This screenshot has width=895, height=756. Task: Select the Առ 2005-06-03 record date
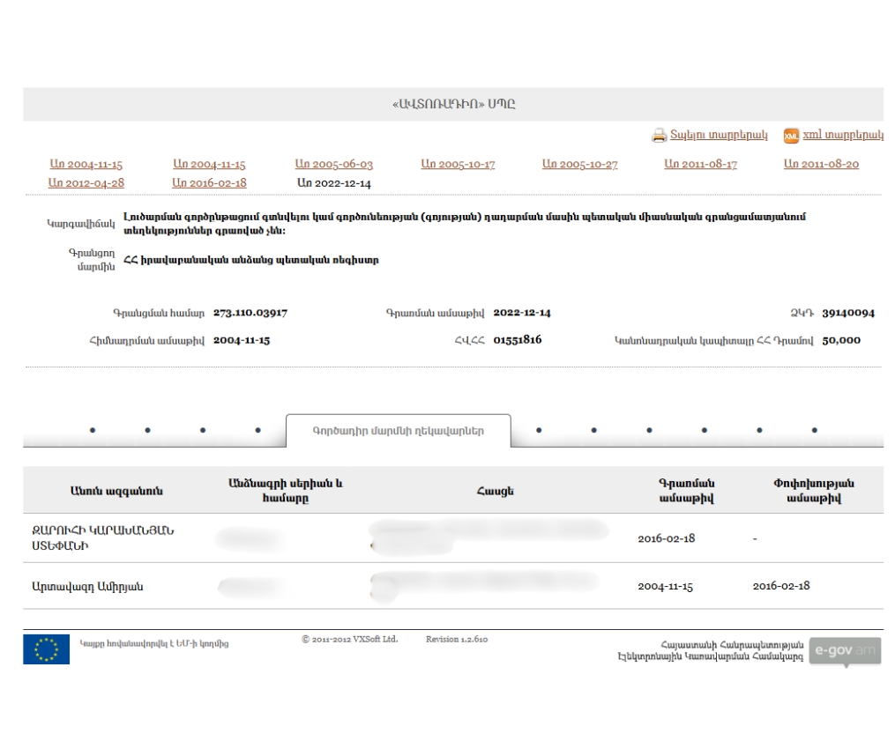click(333, 165)
